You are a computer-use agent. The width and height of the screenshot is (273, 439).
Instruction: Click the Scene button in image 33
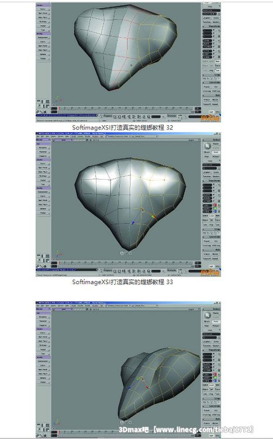click(x=216, y=173)
